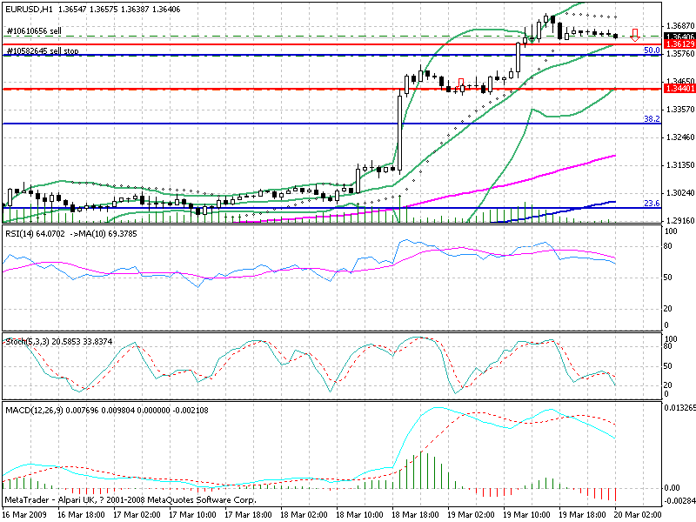The image size is (696, 522).
Task: Click price scale value 1.32460
Action: 680,137
